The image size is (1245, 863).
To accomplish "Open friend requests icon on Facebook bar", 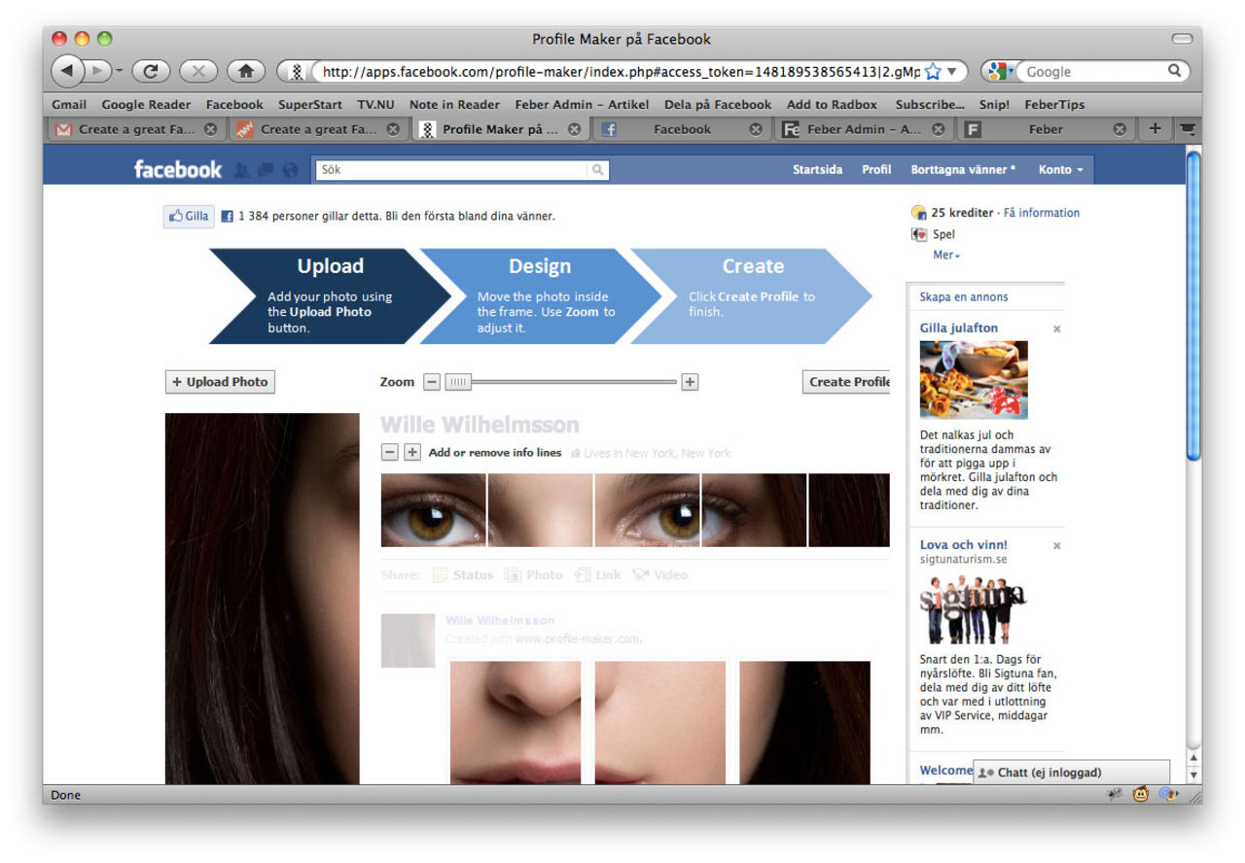I will click(x=241, y=169).
